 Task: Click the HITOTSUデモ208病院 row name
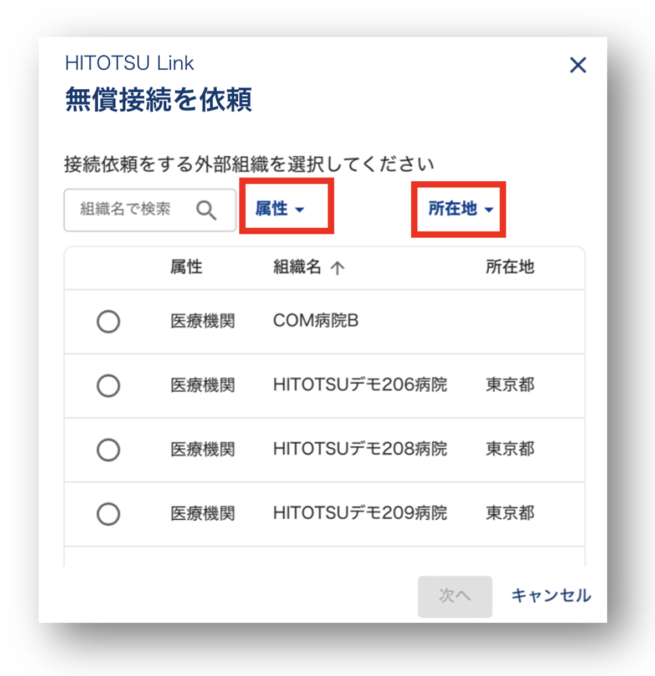coord(360,449)
